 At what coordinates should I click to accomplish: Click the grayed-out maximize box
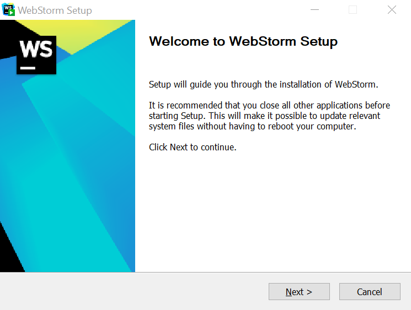[353, 10]
